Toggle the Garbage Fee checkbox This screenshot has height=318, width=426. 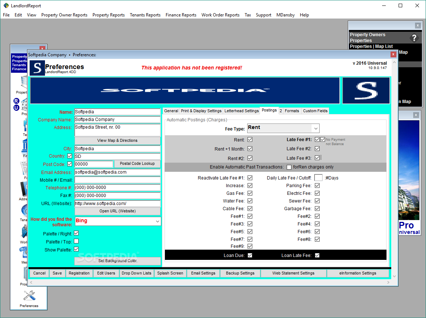tap(317, 209)
